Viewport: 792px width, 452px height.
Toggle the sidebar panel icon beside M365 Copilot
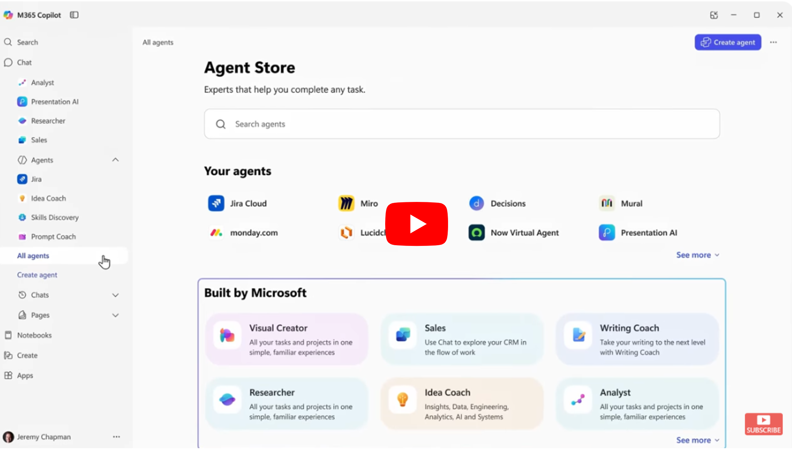coord(74,15)
